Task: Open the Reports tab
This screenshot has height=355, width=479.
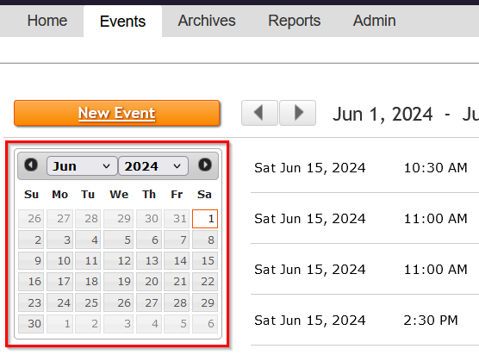Action: coord(294,21)
